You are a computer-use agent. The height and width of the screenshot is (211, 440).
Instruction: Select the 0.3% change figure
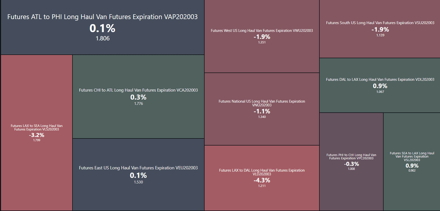(138, 98)
